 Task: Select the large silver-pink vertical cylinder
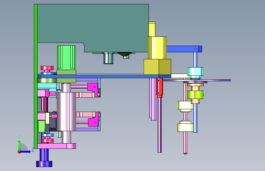[66, 111]
